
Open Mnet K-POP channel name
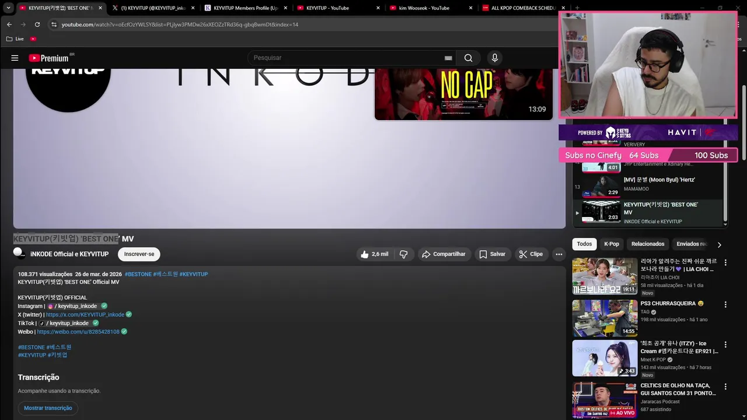(x=653, y=360)
